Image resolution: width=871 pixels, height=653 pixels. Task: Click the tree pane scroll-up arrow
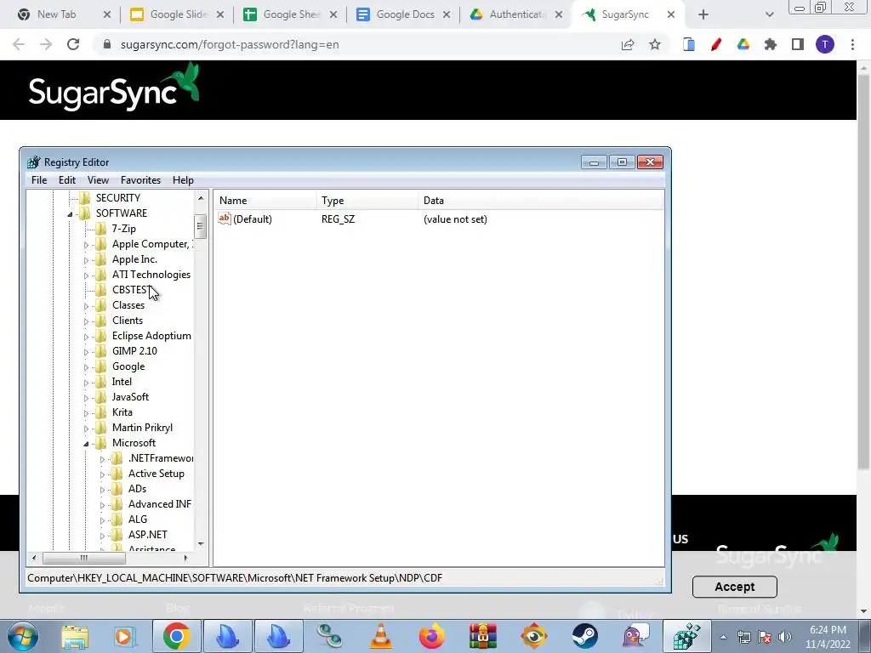pyautogui.click(x=201, y=197)
